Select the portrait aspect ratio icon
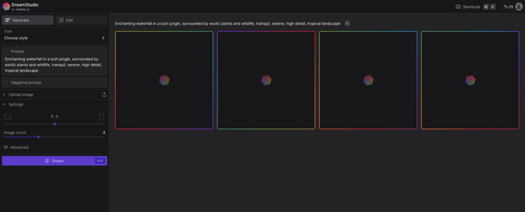 [x=102, y=117]
